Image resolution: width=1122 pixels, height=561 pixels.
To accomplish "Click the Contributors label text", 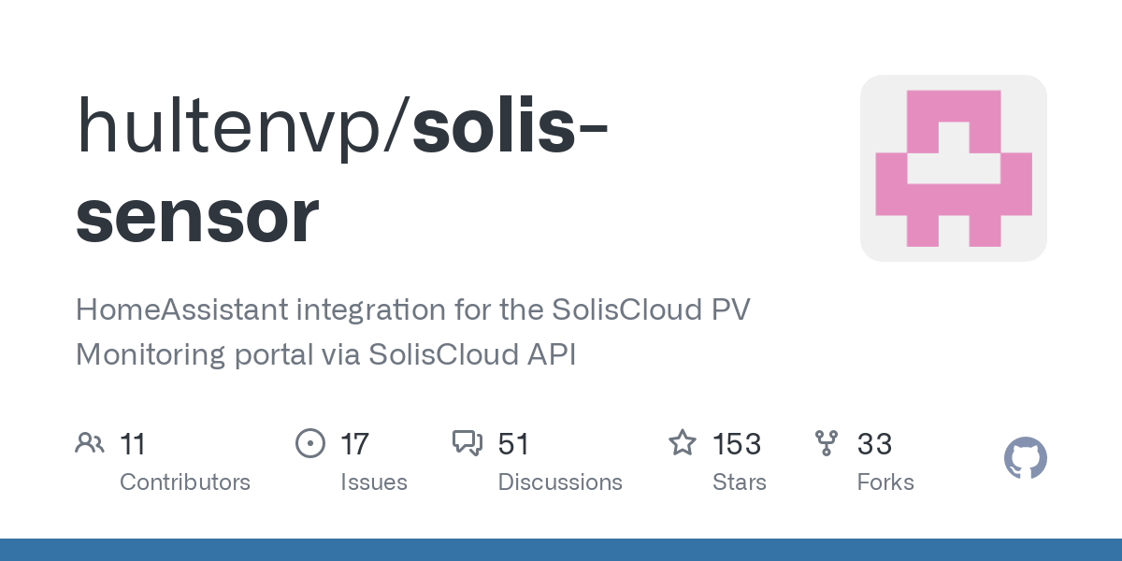I will coord(185,482).
